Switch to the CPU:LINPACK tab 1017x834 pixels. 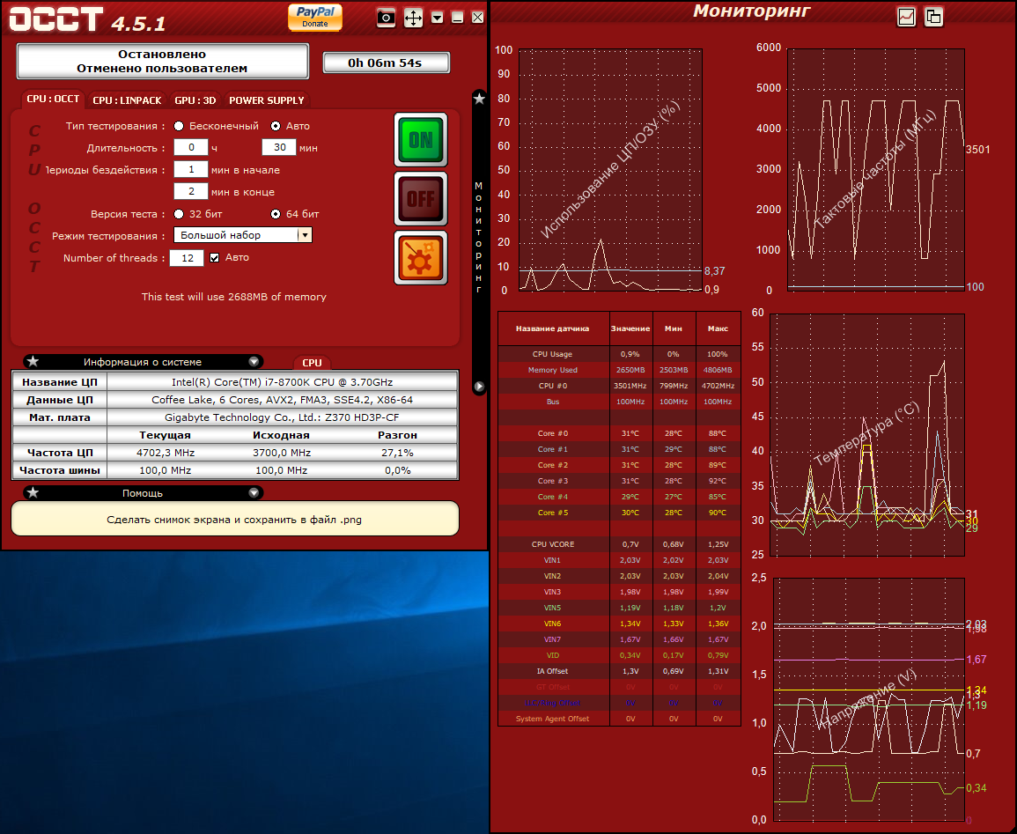[127, 100]
